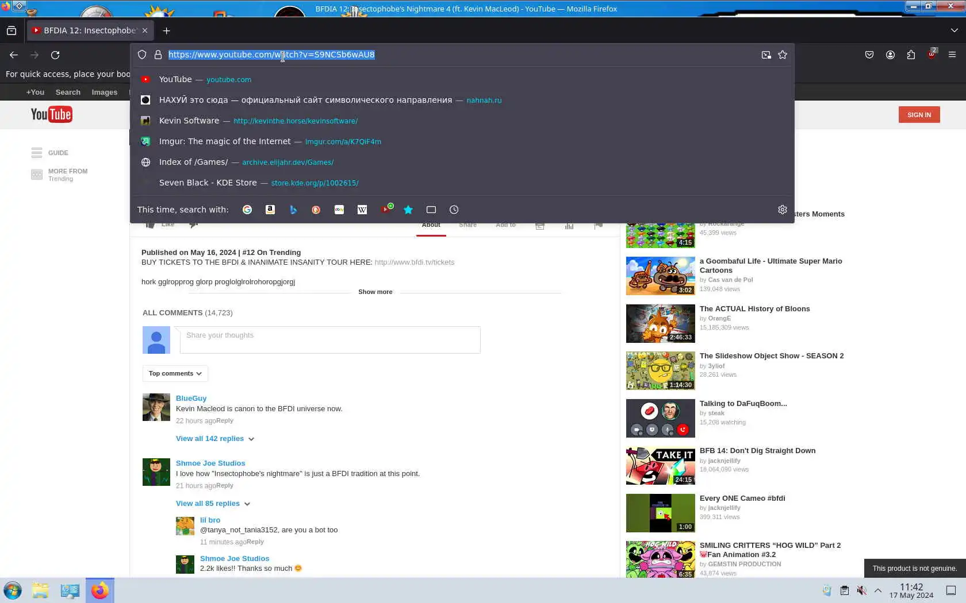Search this time with DuckDuckGo

[316, 210]
